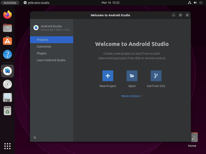Viewport: 206px width, 154px height.
Task: Open the More Actions dropdown
Action: pyautogui.click(x=132, y=96)
